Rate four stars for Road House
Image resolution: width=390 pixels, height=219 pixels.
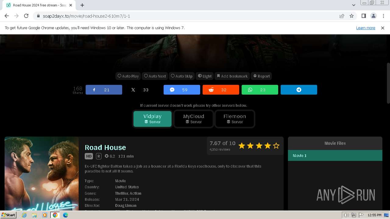268,146
